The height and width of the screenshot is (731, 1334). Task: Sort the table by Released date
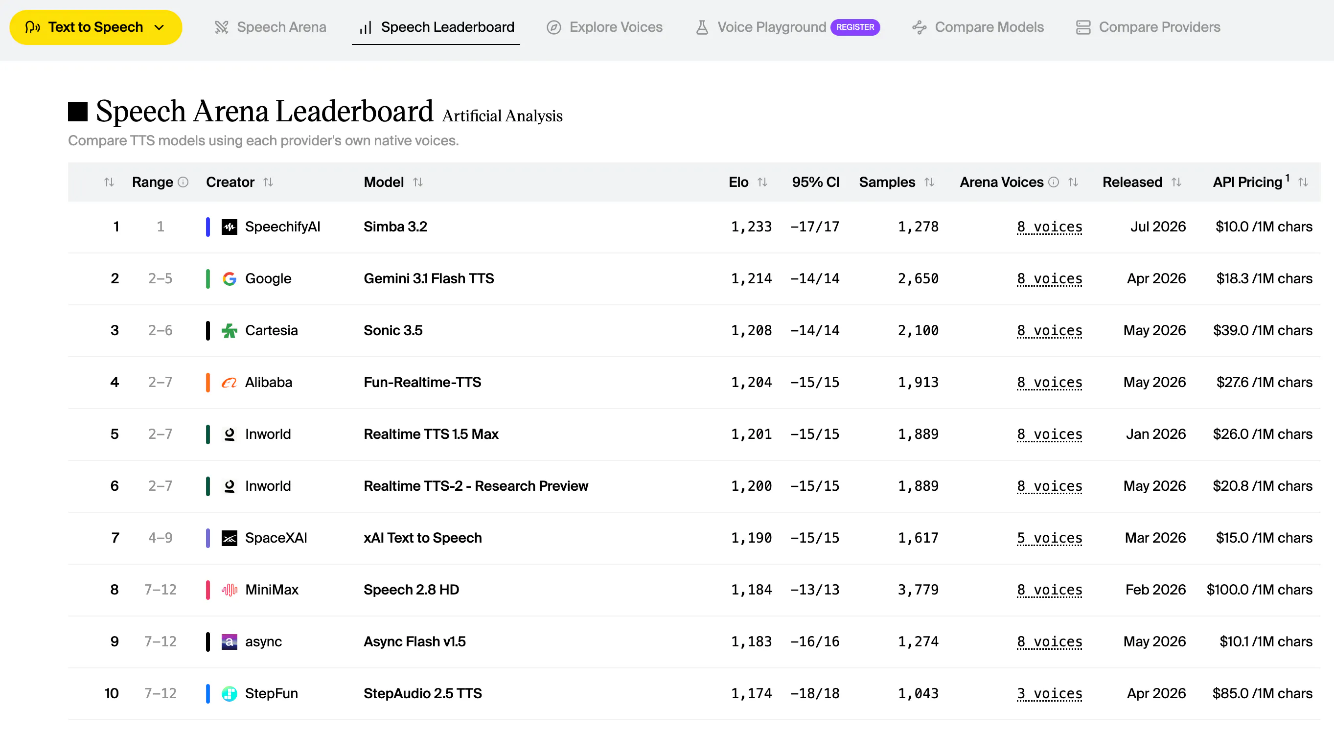pos(1176,182)
